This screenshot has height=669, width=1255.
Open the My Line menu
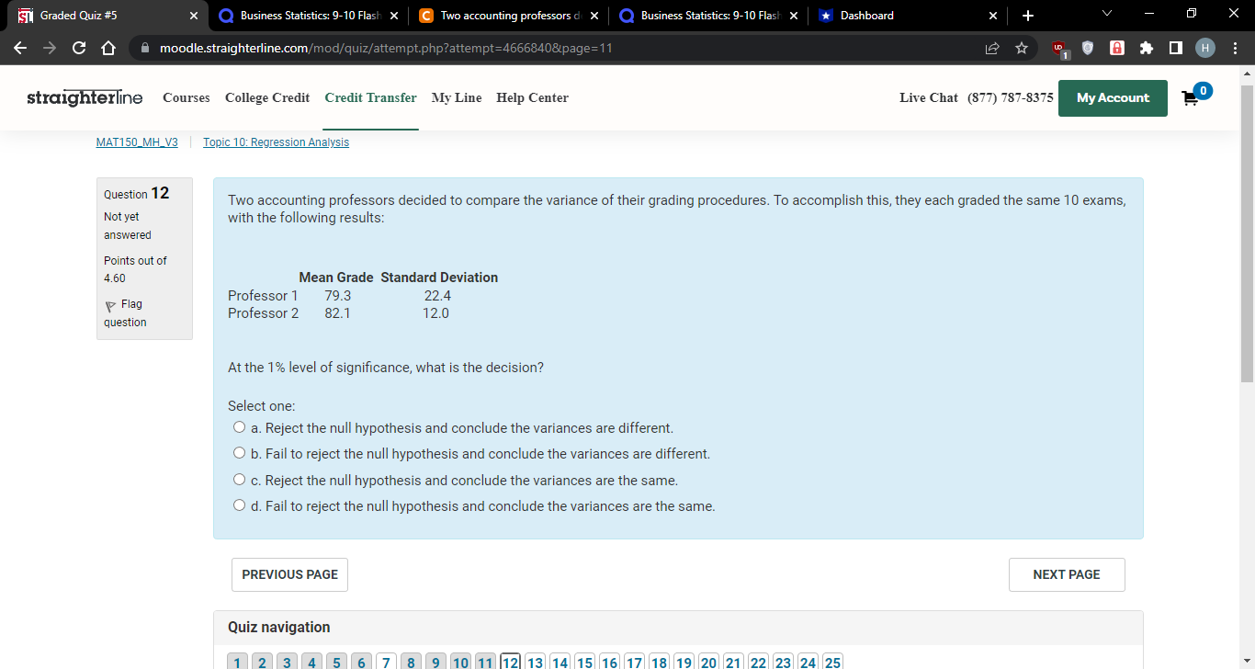(x=457, y=97)
